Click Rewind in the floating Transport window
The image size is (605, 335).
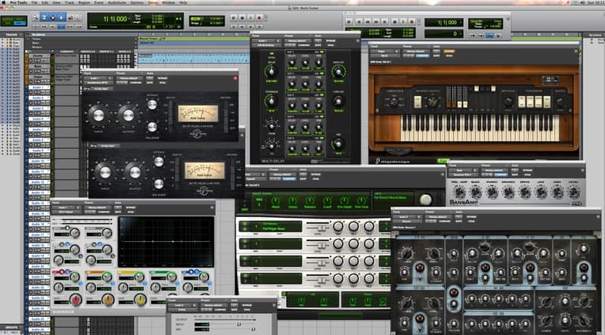coord(368,22)
